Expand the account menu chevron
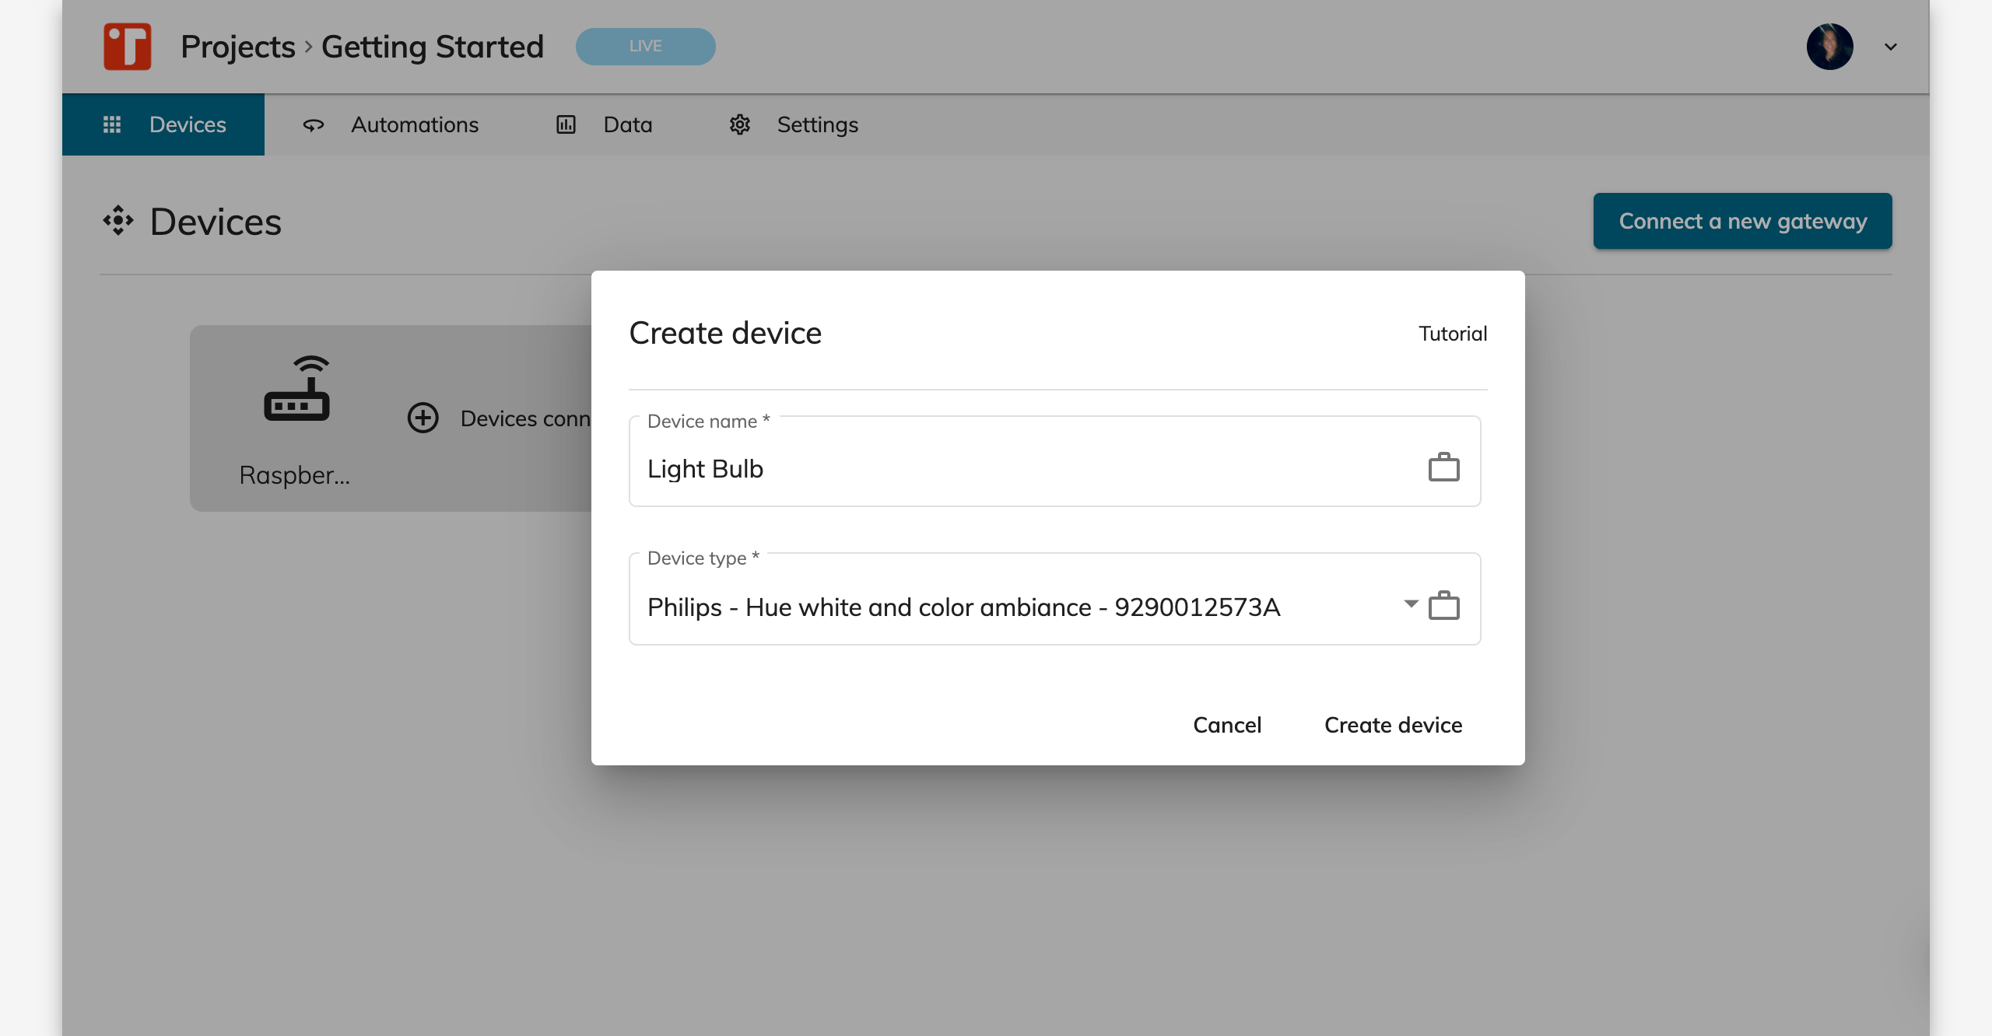 pos(1891,47)
